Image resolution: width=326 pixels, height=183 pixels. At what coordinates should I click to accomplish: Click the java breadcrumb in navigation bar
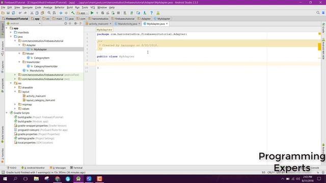point(69,19)
